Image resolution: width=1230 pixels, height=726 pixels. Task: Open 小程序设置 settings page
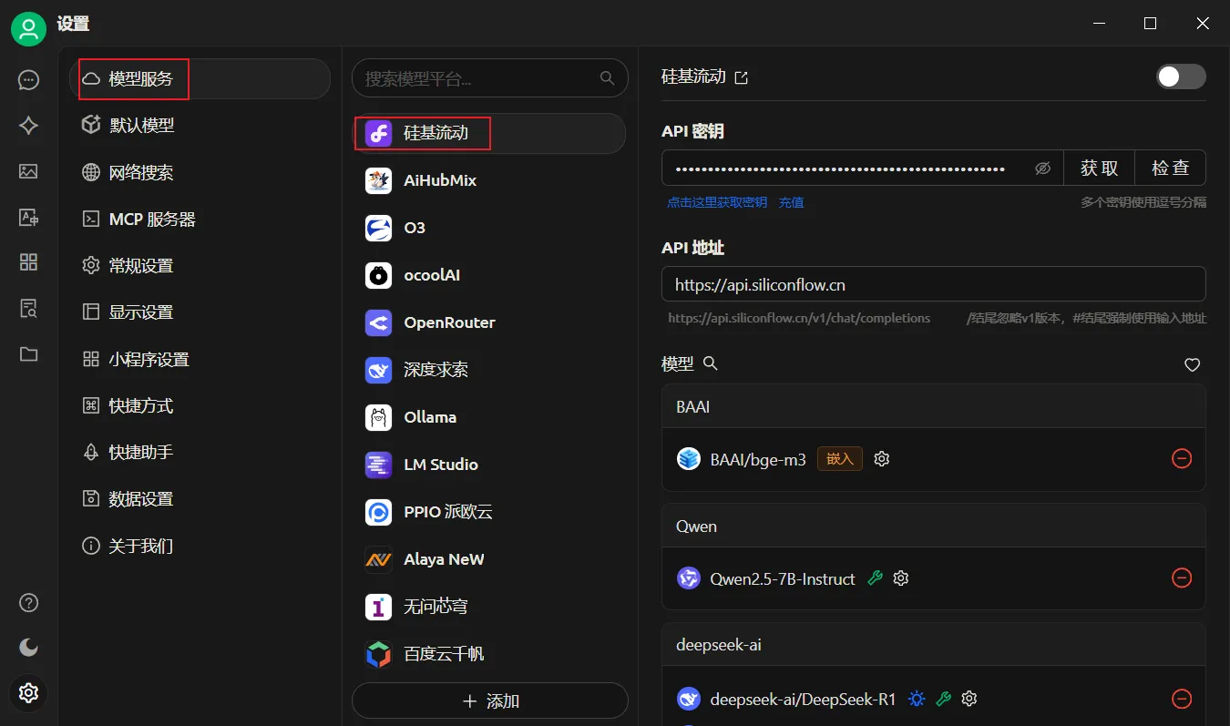click(x=200, y=360)
